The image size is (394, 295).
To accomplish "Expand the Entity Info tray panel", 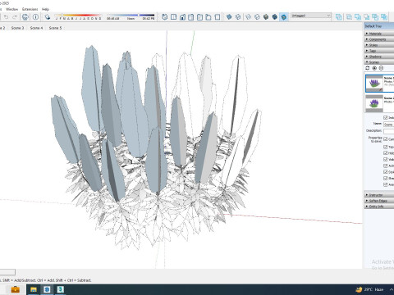I will click(x=379, y=206).
